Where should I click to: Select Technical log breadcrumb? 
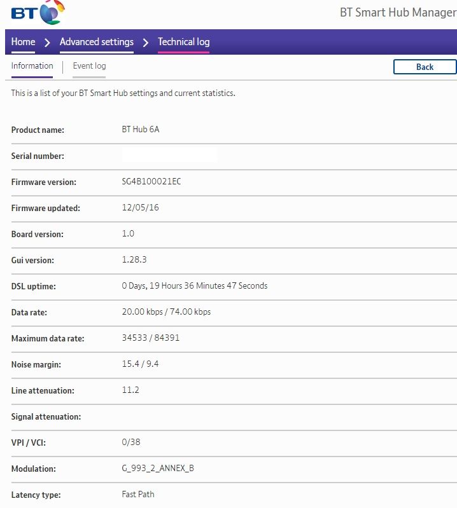coord(183,42)
